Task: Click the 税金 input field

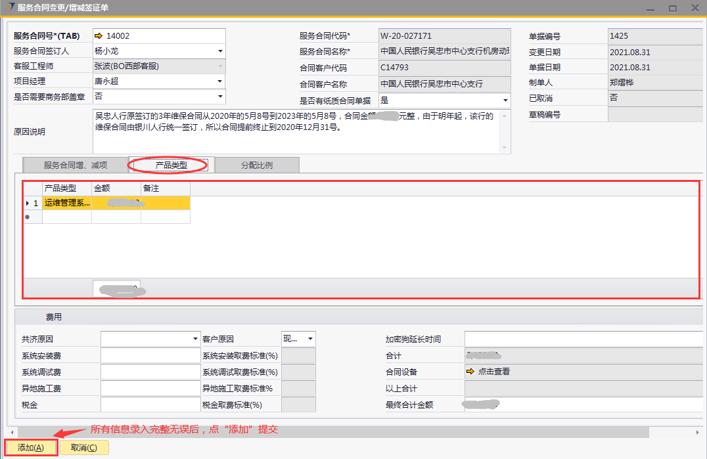Action: 150,405
